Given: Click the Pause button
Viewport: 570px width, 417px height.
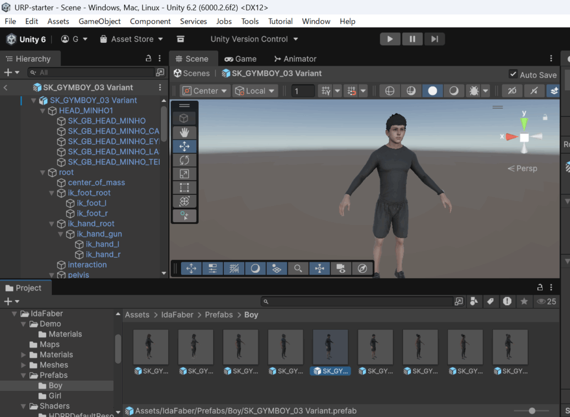Looking at the screenshot, I should (x=412, y=39).
